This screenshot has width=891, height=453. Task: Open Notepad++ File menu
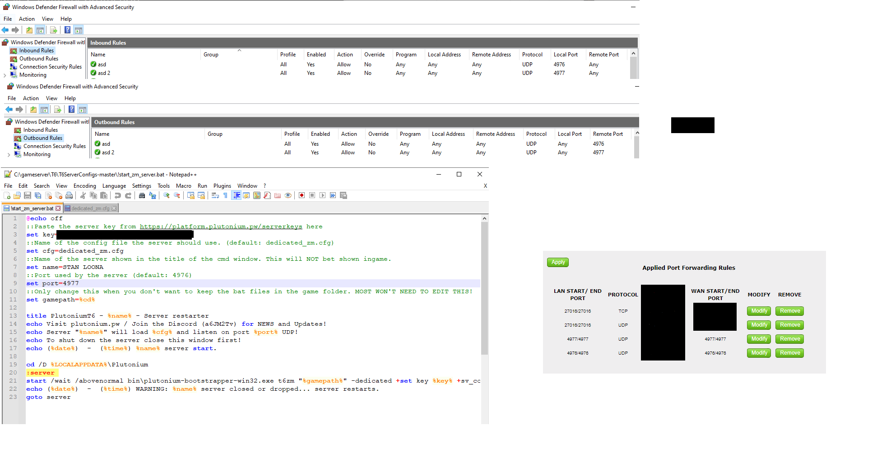coord(8,186)
